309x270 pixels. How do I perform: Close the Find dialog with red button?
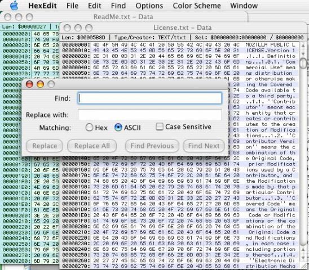(29, 84)
